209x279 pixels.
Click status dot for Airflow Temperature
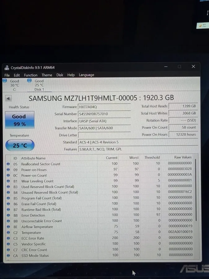8,227
